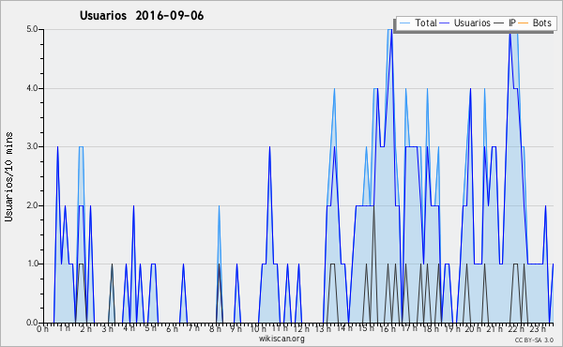
Task: Click the 3.0 spike near 10 h 30
Action: point(269,147)
